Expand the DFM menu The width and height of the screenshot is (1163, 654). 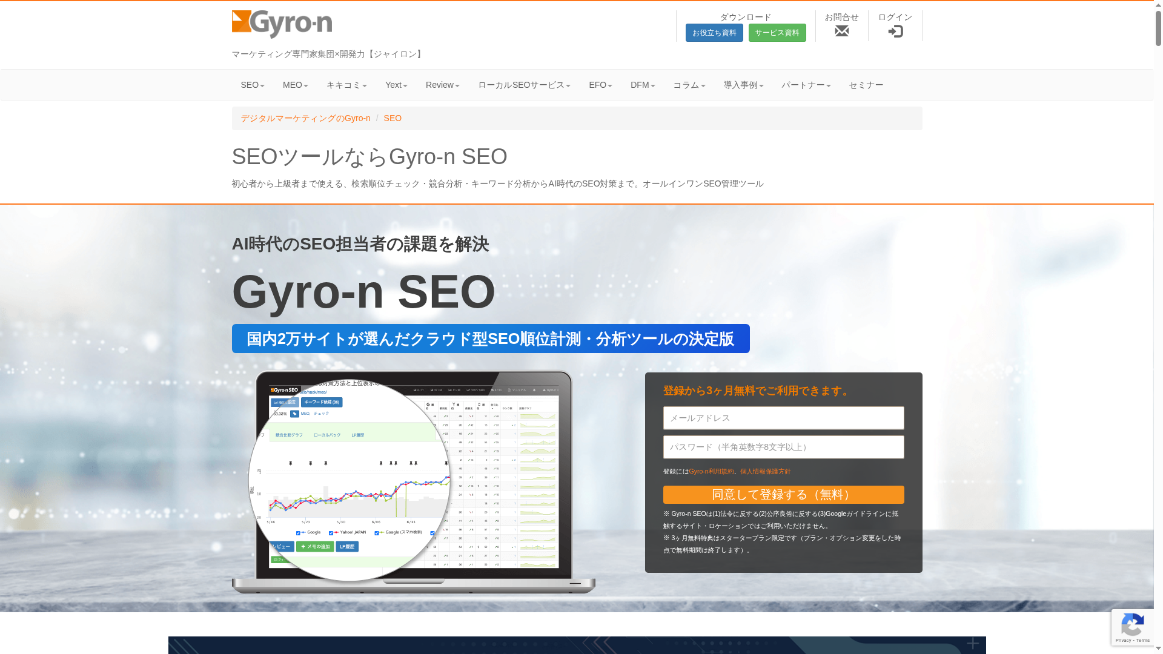643,85
